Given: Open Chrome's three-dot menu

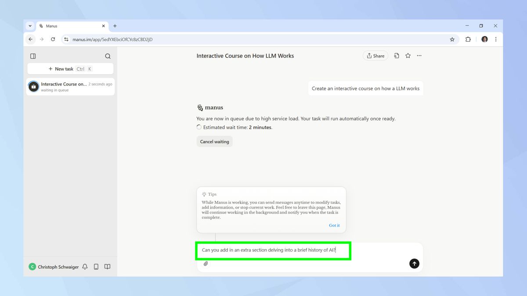Looking at the screenshot, I should point(496,39).
